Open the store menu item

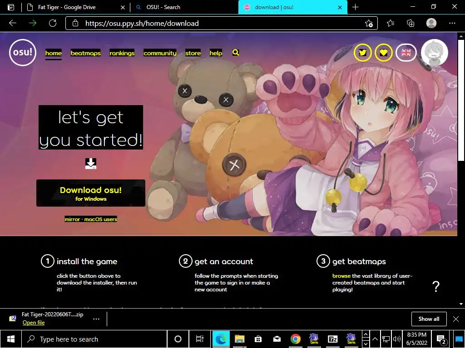pos(193,53)
